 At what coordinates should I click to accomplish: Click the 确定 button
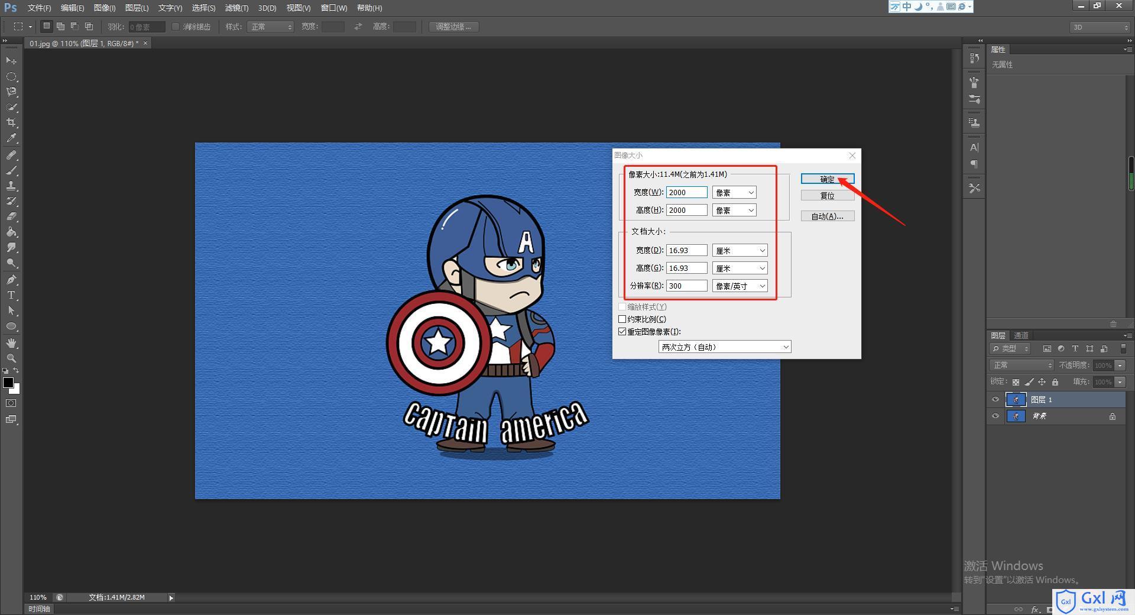pos(828,179)
